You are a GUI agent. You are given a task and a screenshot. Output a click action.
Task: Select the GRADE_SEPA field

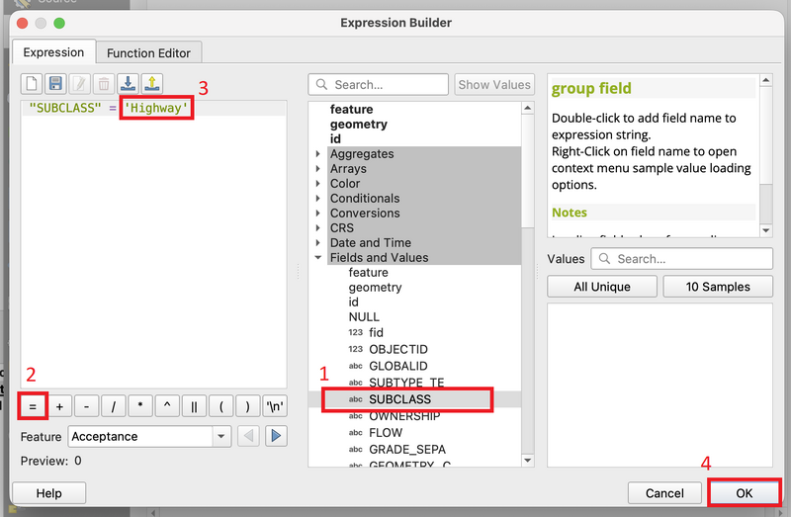397,449
